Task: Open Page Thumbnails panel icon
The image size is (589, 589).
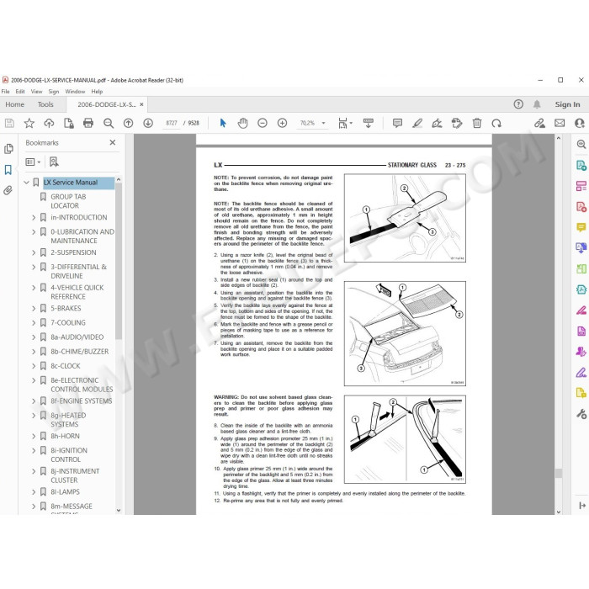Action: click(x=8, y=149)
